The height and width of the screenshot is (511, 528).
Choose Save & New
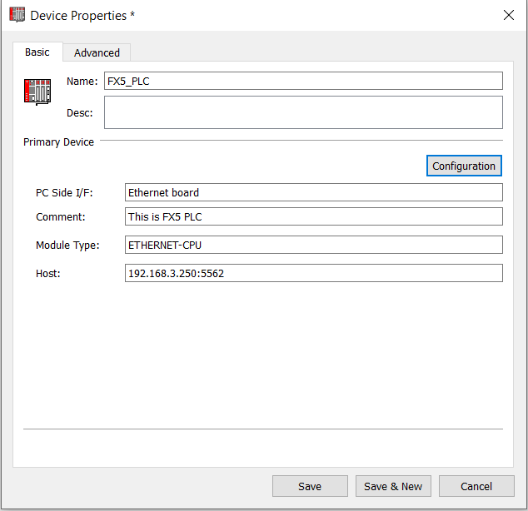393,486
